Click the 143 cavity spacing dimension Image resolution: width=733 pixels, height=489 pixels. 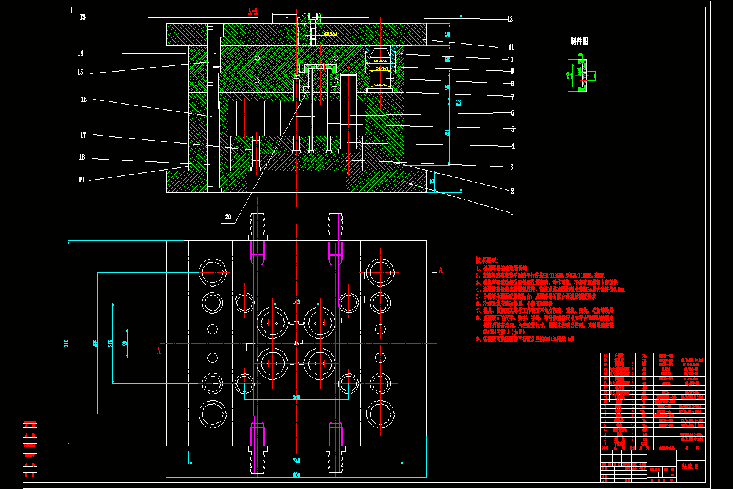tap(297, 301)
